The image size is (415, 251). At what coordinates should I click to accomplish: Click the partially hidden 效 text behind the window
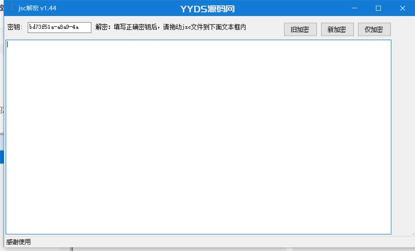(2, 8)
